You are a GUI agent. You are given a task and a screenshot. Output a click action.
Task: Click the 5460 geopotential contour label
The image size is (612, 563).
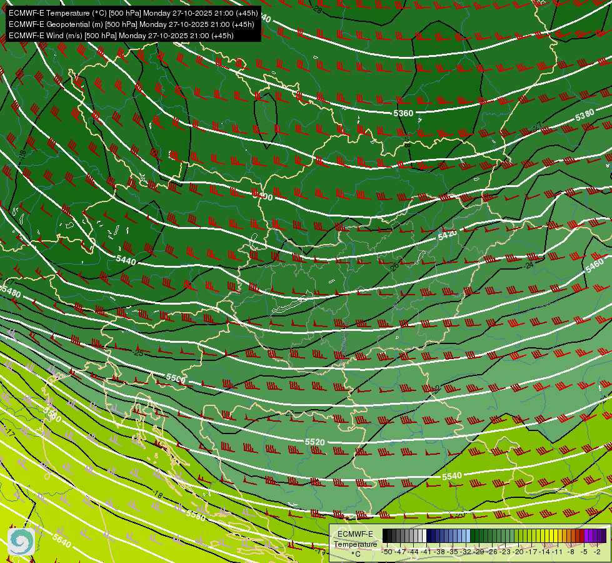point(594,266)
